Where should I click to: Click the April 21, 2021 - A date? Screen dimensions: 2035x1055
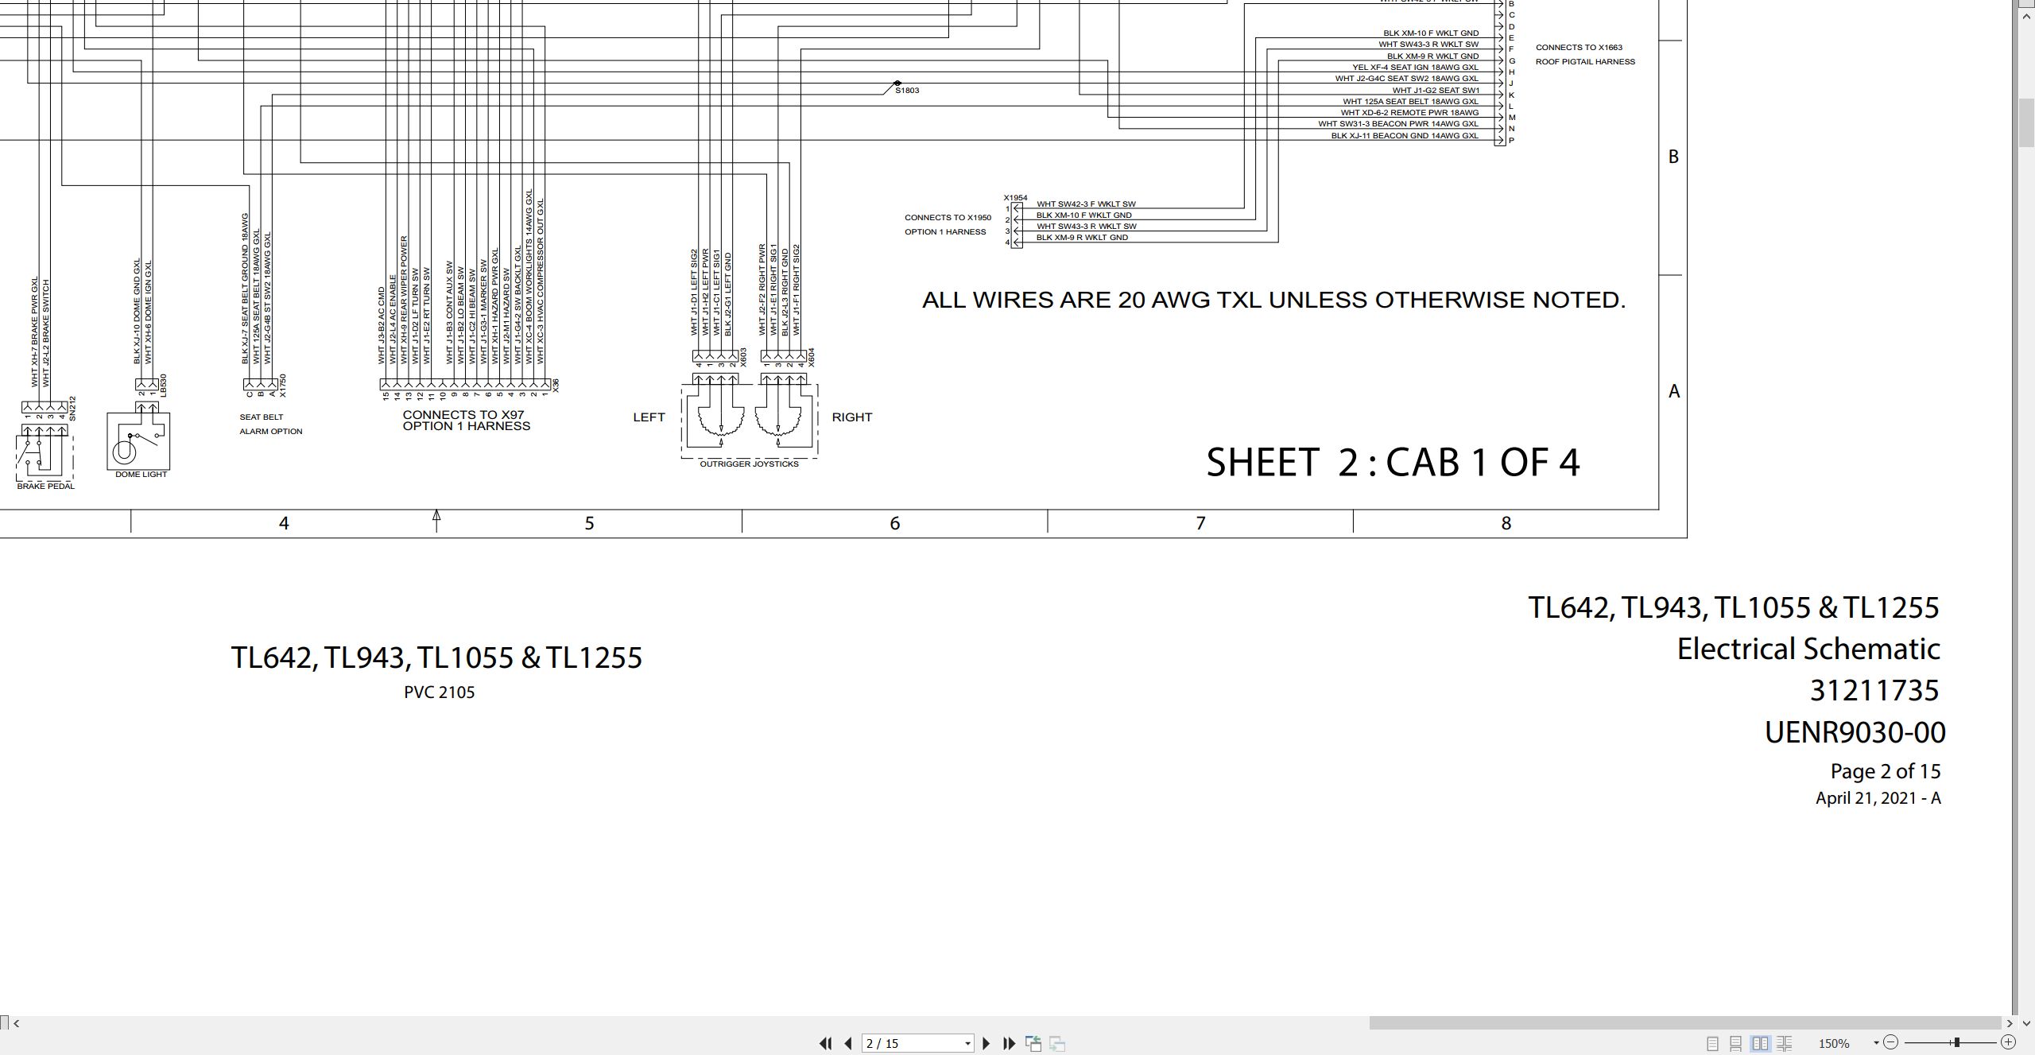1878,798
